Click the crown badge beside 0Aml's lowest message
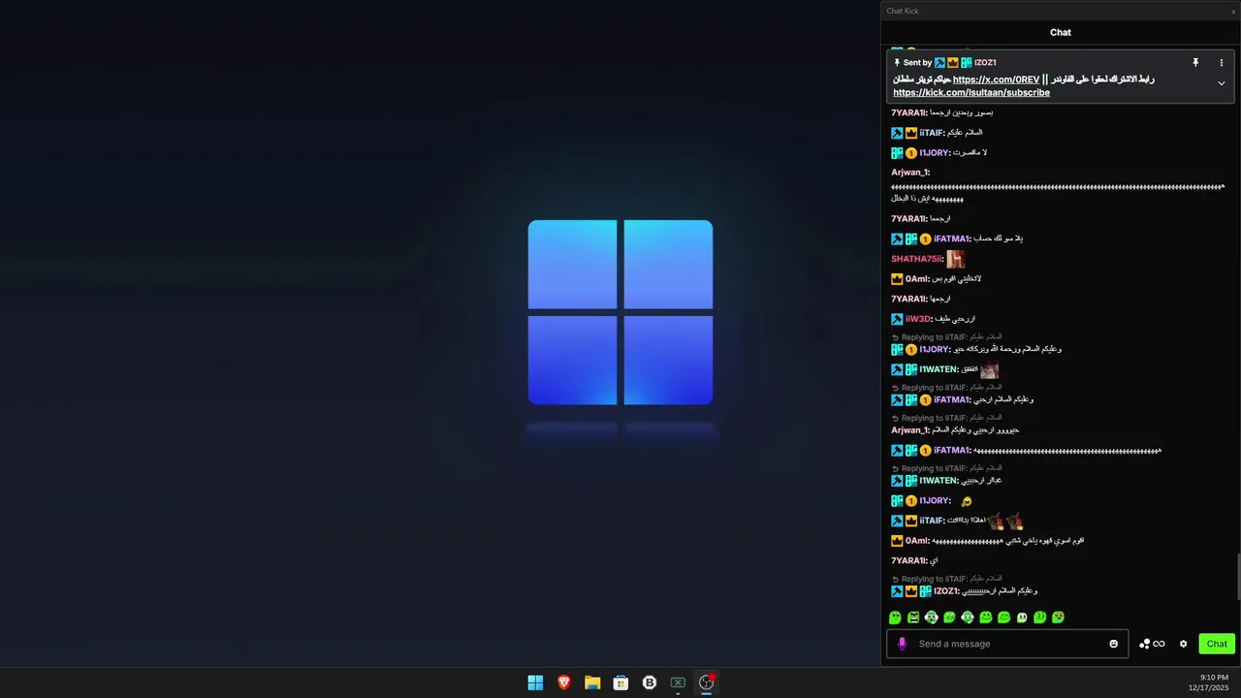The height and width of the screenshot is (698, 1241). (x=897, y=541)
